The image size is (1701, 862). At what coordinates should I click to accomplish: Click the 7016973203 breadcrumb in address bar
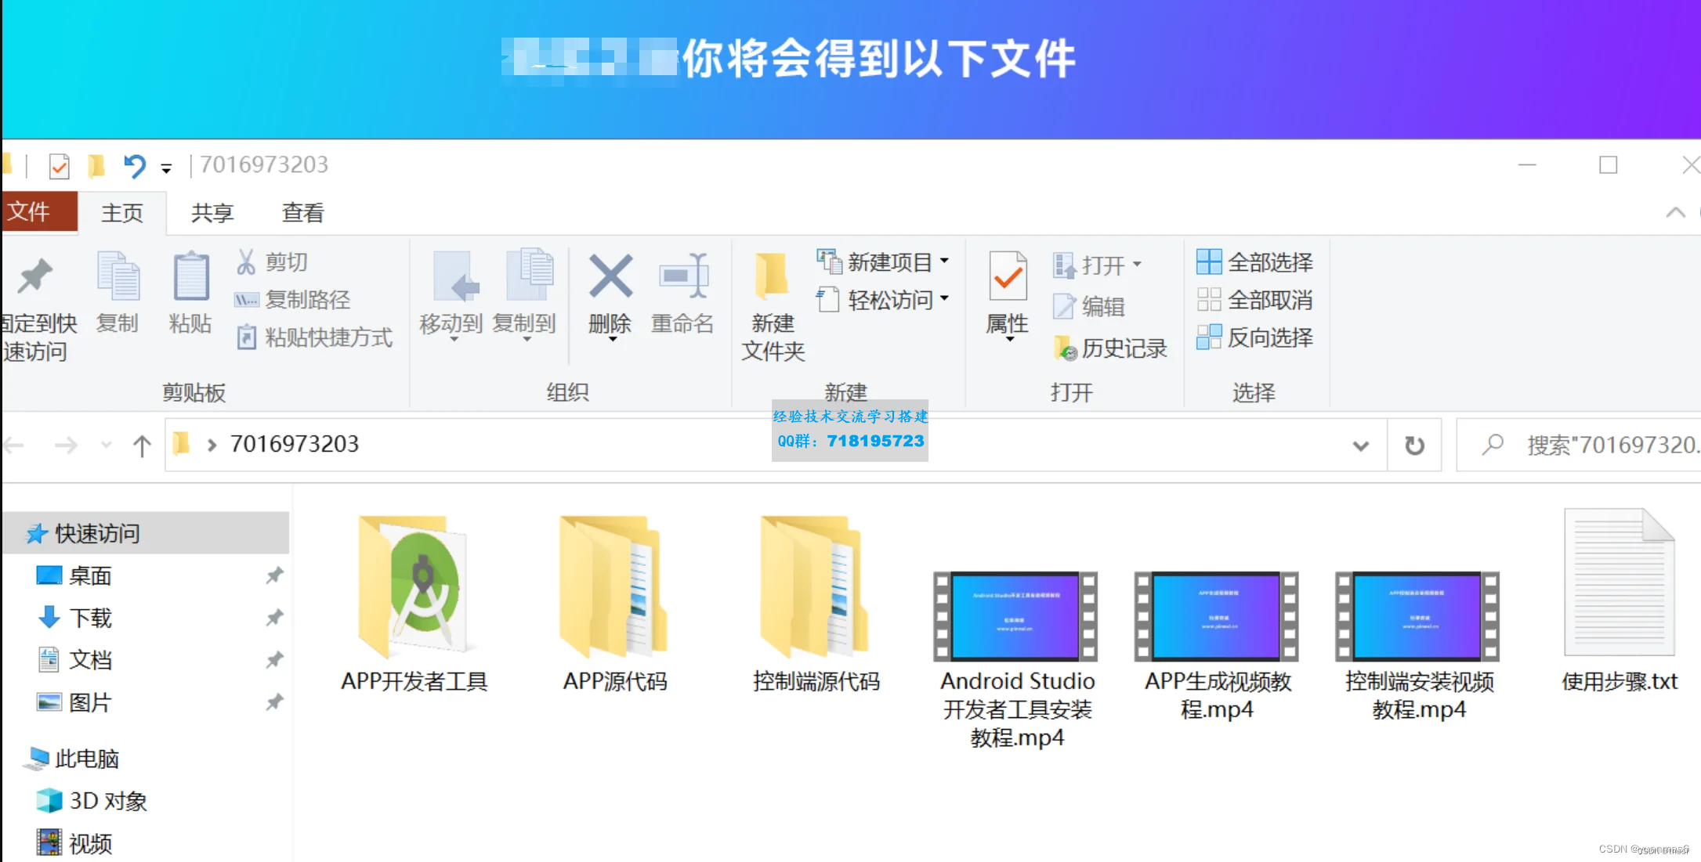[294, 444]
